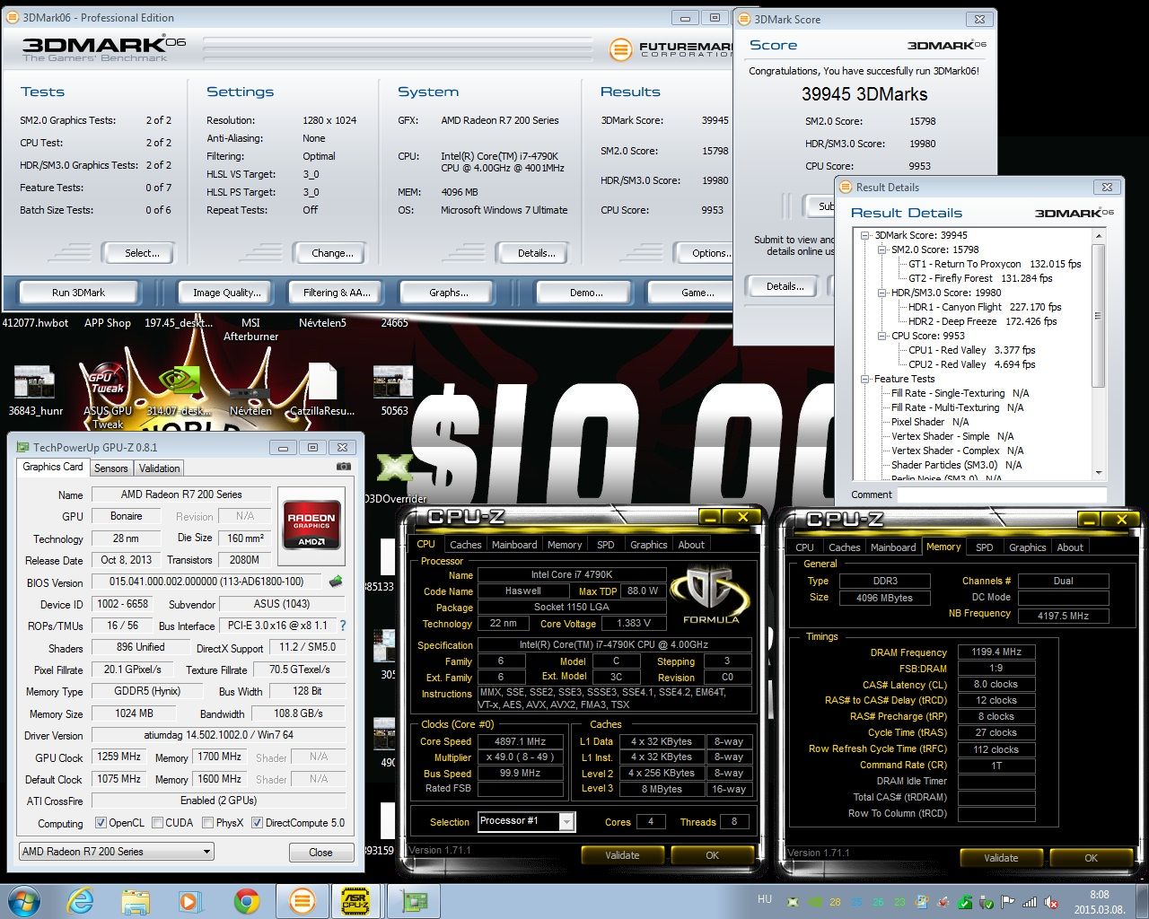Open the Mainboard tab in left CPU-Z
Image resolution: width=1149 pixels, height=919 pixels.
514,545
